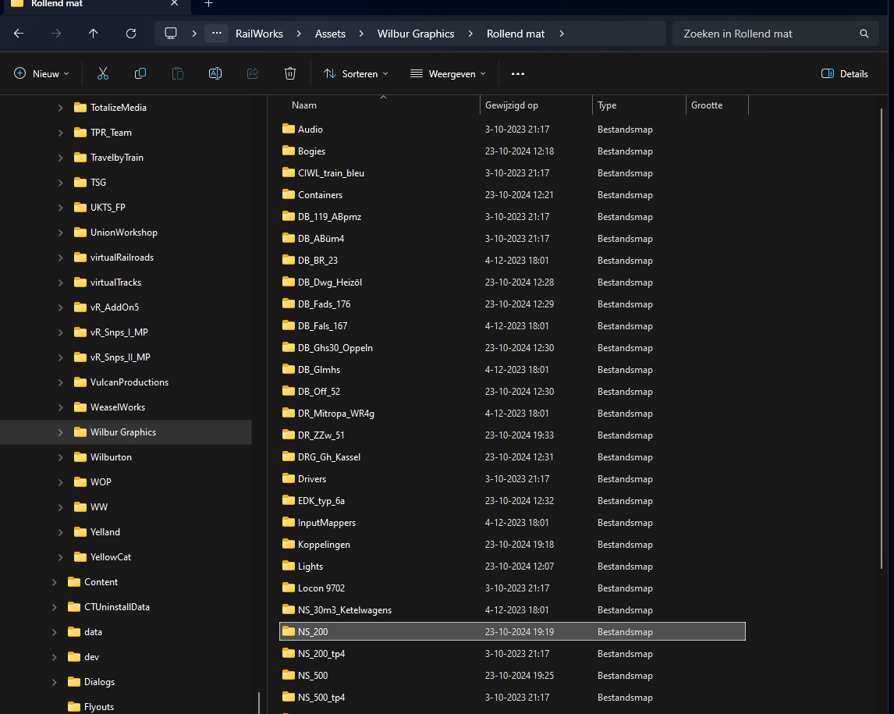The width and height of the screenshot is (894, 714).
Task: Select the Bogies folder icon
Action: point(289,151)
